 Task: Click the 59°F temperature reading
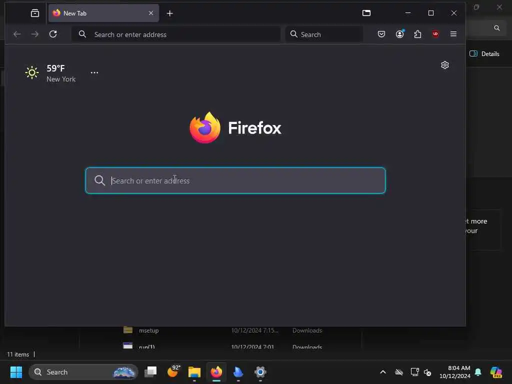[55, 68]
